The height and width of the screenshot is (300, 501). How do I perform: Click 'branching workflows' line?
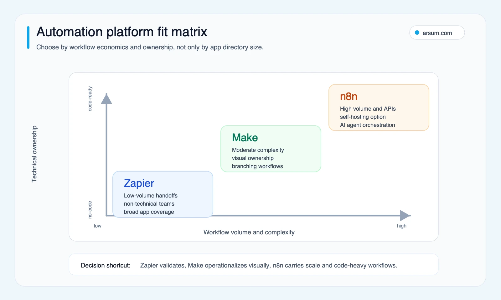pyautogui.click(x=257, y=166)
